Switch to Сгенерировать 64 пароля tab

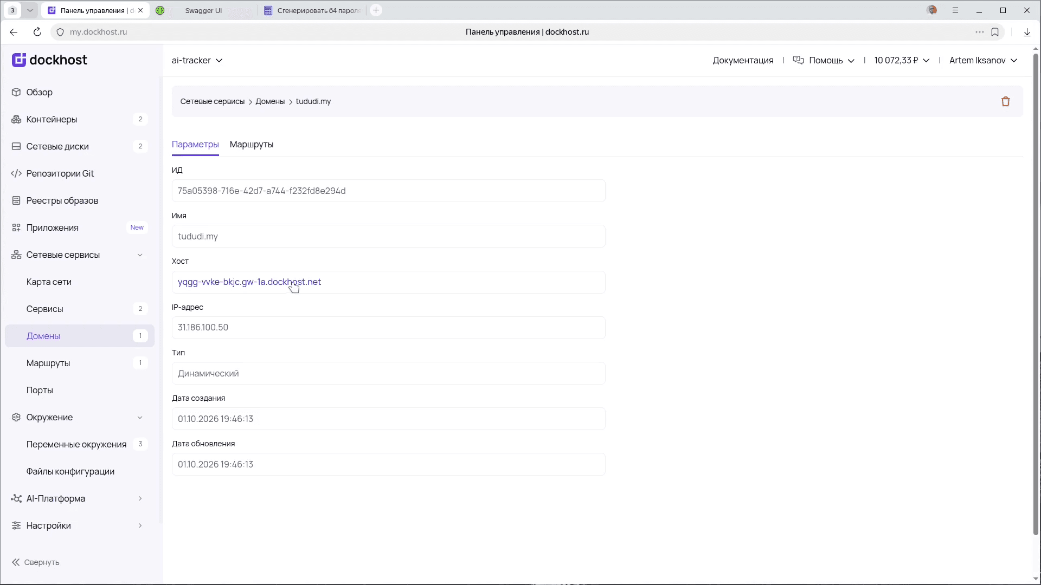click(x=312, y=10)
